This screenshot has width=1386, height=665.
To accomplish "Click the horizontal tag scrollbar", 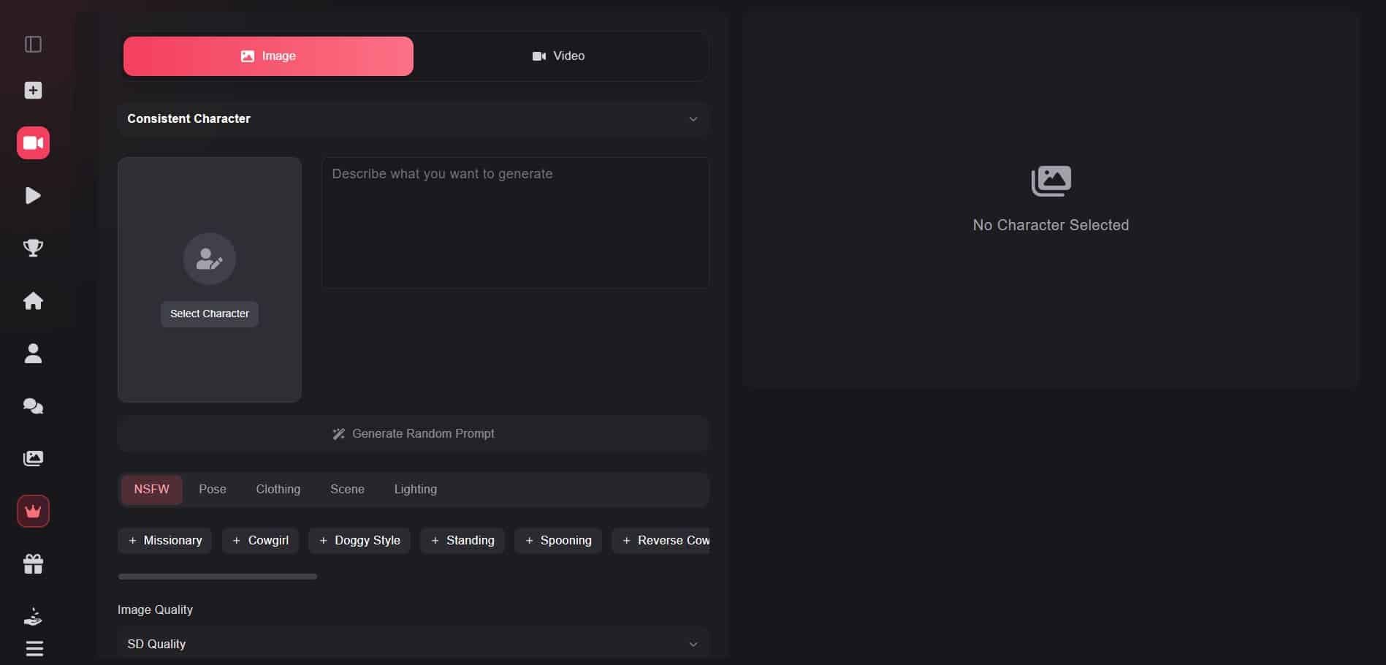I will (x=218, y=577).
